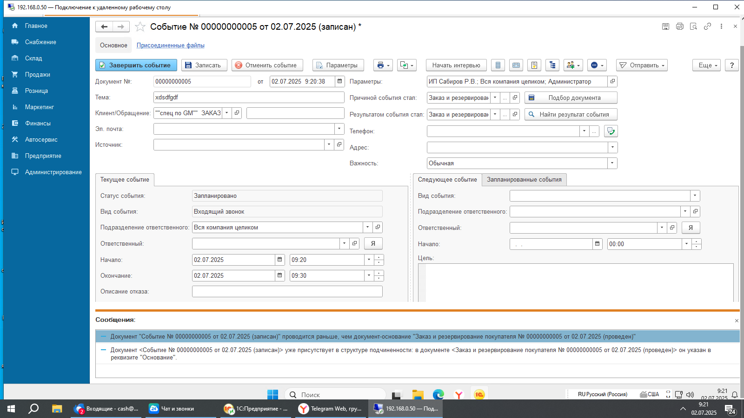Open the add participants dropdown icon
744x418 pixels.
click(x=573, y=65)
